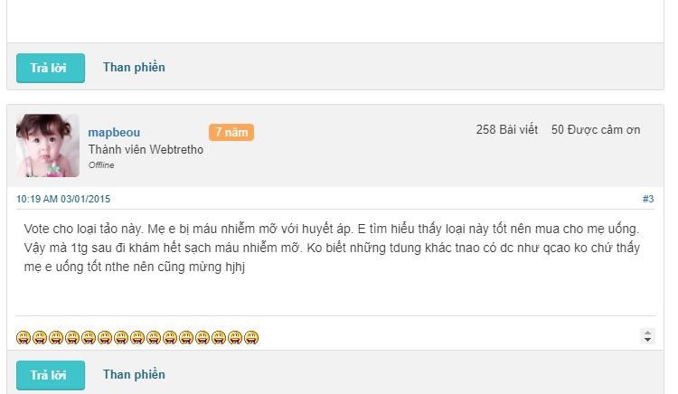This screenshot has width=678, height=394.
Task: Click the orange '7 năm' badge
Action: (231, 132)
